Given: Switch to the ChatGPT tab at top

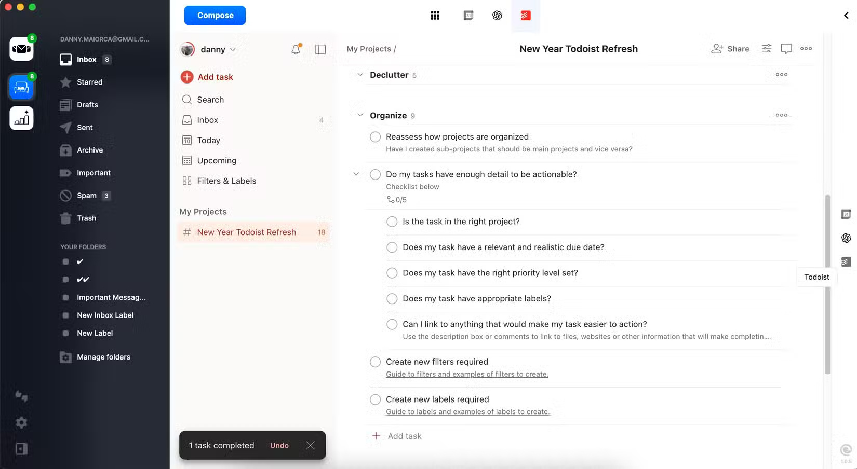Looking at the screenshot, I should click(497, 15).
